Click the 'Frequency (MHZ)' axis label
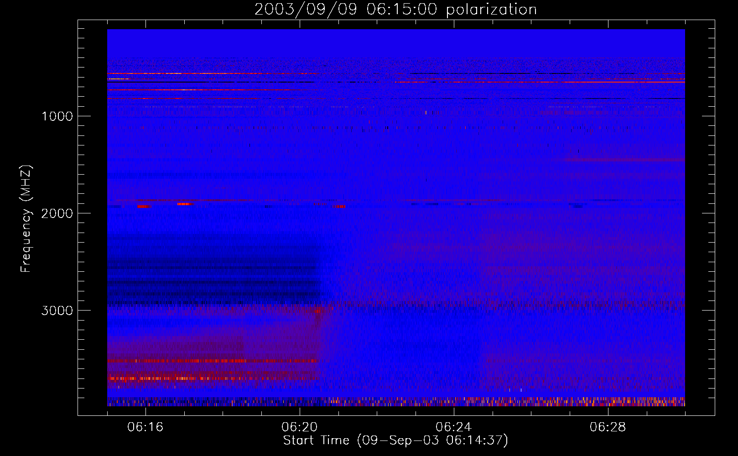738x456 pixels. [x=26, y=219]
